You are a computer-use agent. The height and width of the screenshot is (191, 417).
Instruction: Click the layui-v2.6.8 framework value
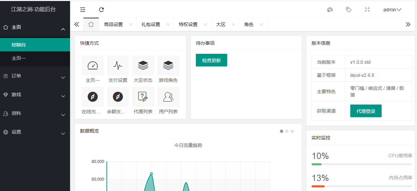click(362, 75)
